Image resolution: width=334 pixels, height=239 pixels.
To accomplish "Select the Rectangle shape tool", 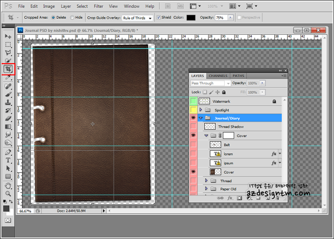I will click(x=8, y=177).
